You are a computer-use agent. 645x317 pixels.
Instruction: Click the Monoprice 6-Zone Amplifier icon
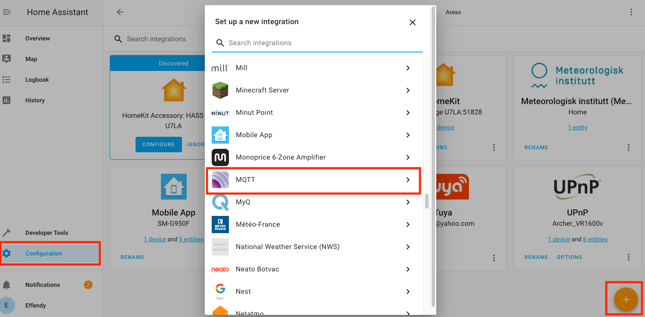pos(220,157)
